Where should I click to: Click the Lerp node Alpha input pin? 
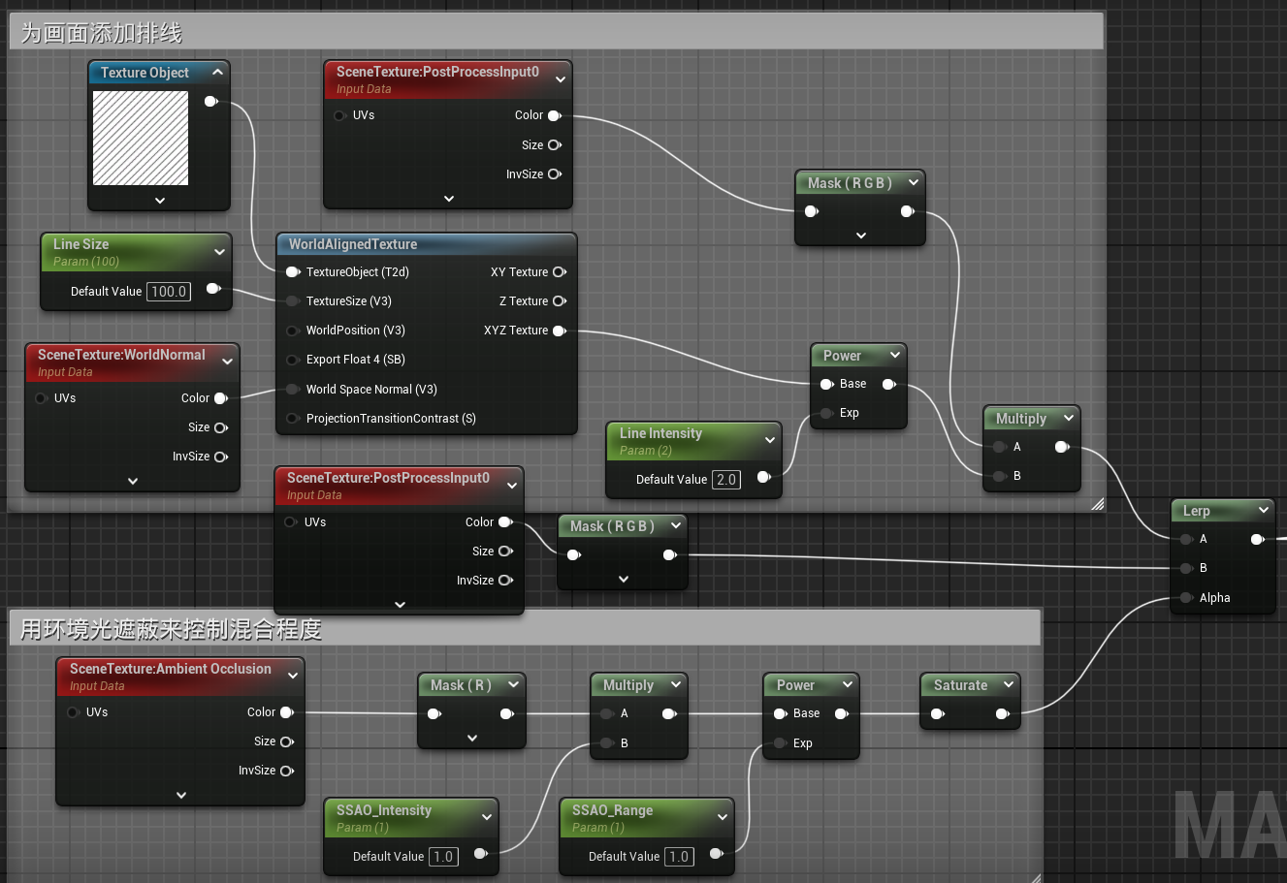tap(1186, 598)
